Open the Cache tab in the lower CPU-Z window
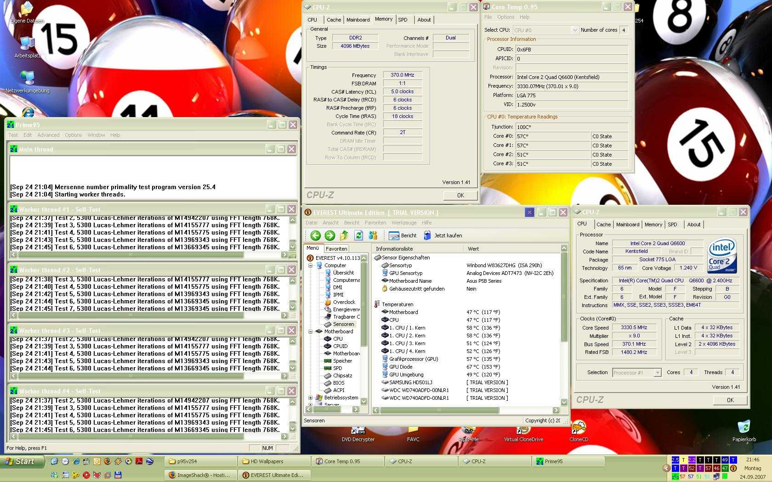 (603, 224)
